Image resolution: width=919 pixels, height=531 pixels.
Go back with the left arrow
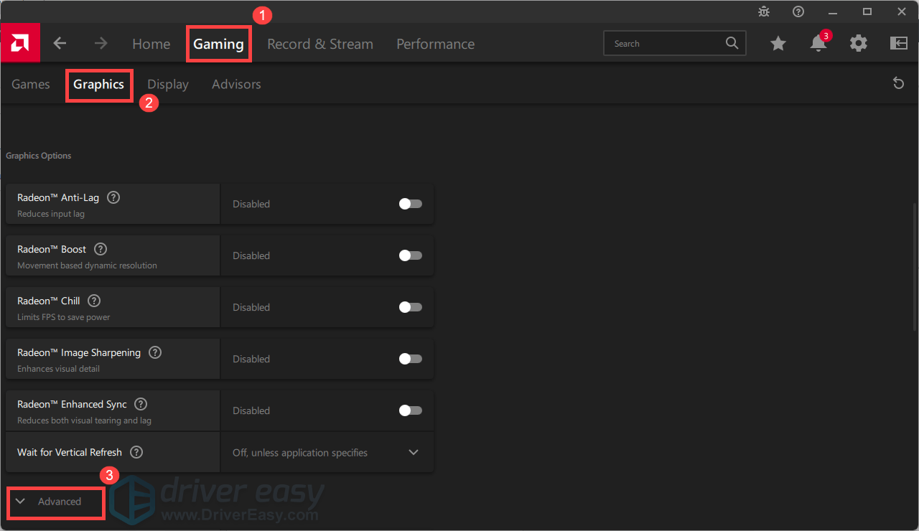pos(60,43)
